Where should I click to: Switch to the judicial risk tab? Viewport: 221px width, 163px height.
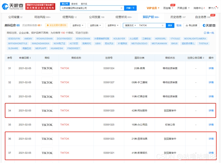tap(43, 17)
